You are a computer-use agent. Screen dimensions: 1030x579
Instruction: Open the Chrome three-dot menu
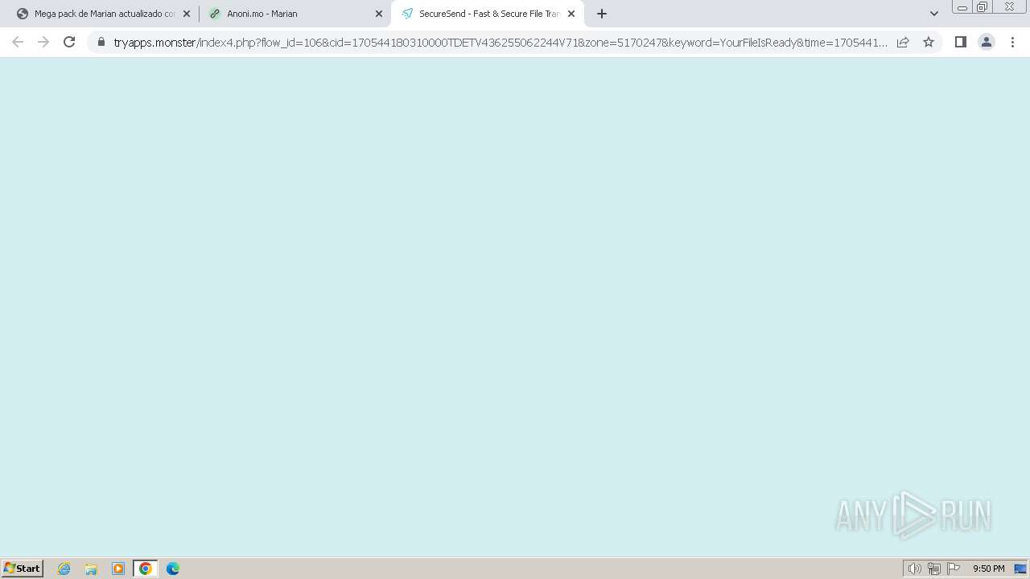click(1012, 43)
